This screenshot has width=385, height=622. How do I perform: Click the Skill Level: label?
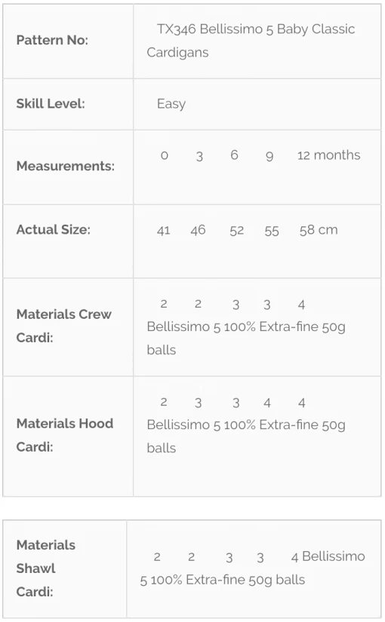point(51,103)
